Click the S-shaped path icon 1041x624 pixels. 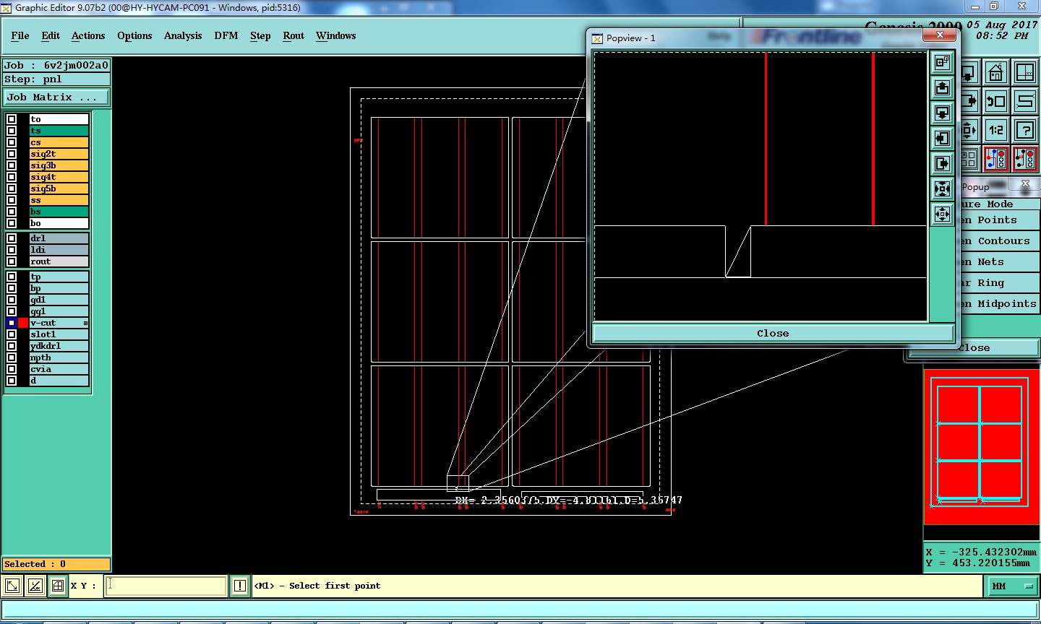pyautogui.click(x=1025, y=101)
